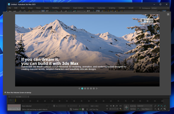
Task: Uncheck Show this Welcome Screen at startup
Action: click(5, 93)
